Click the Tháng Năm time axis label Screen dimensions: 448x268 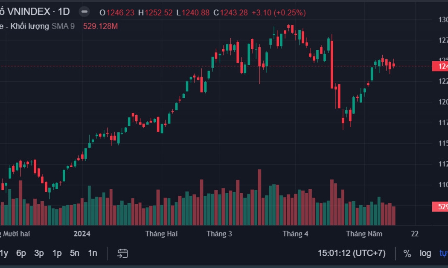364,234
